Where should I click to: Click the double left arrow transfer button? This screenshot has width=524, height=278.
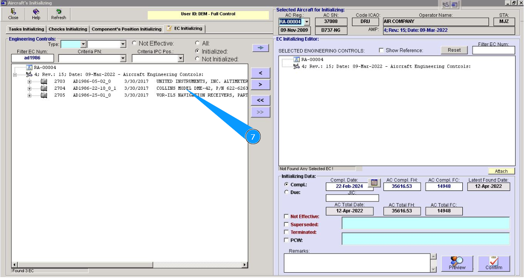coord(260,100)
